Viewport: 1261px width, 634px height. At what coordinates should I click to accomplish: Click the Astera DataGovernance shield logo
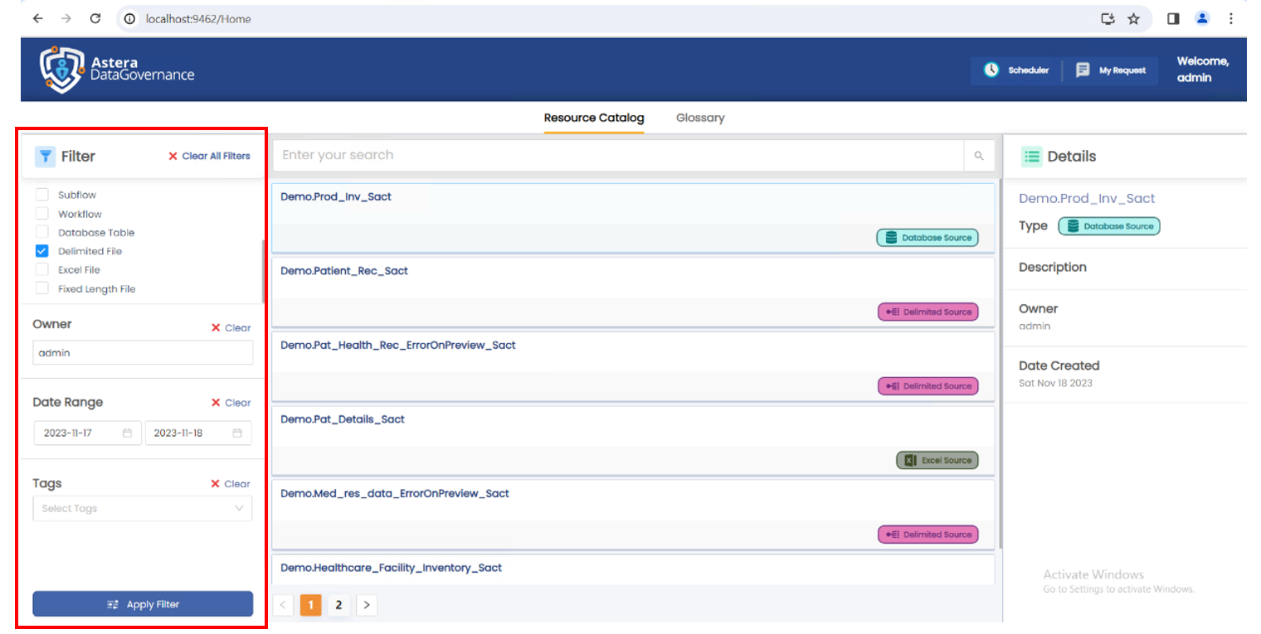(x=61, y=70)
